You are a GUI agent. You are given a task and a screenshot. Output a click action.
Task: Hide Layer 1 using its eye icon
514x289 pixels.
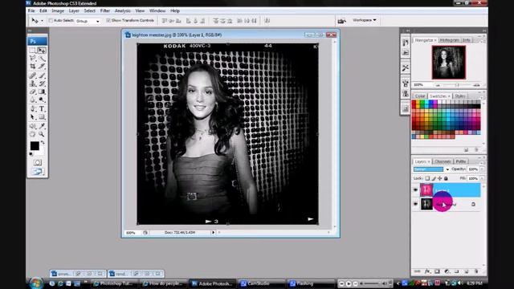415,190
